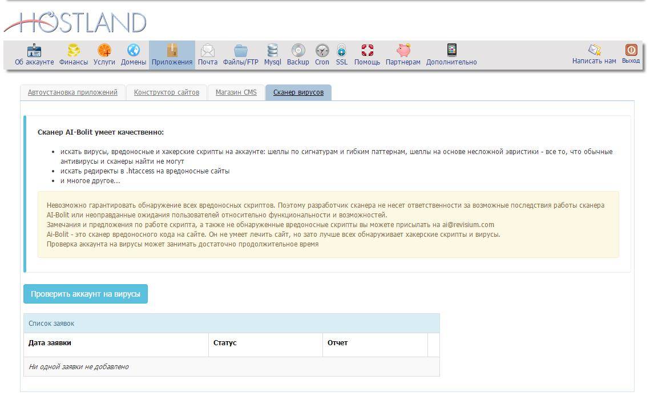Click the ai@revisium.com email address
The image size is (650, 400).
(468, 225)
